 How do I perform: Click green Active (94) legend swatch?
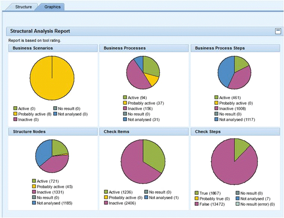125,98
